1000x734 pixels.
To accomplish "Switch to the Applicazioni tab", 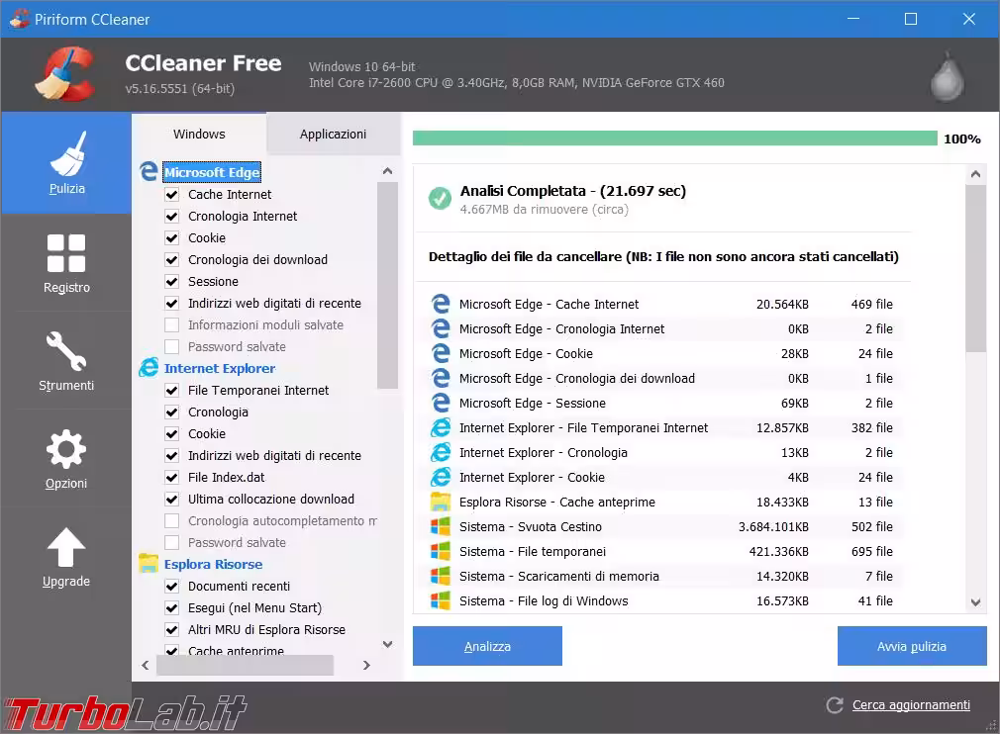I will click(333, 135).
